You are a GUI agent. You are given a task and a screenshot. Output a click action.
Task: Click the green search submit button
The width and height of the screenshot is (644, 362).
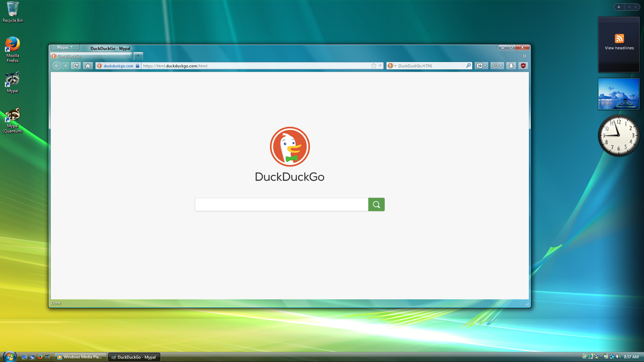click(x=376, y=204)
